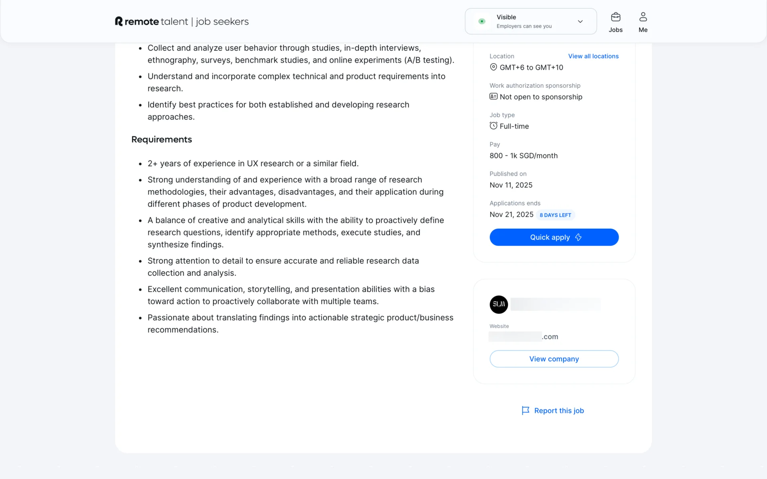Click the sponsorship ID card icon
Viewport: 767px width, 479px height.
point(493,97)
